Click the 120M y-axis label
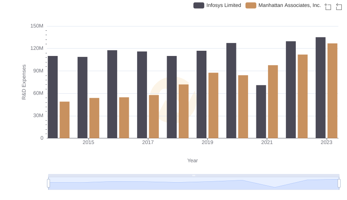This screenshot has width=347, height=200. (x=37, y=49)
